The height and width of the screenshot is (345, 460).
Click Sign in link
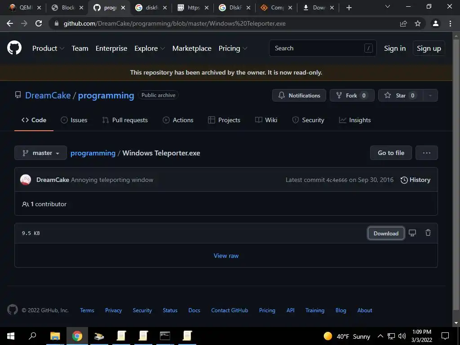tap(395, 49)
